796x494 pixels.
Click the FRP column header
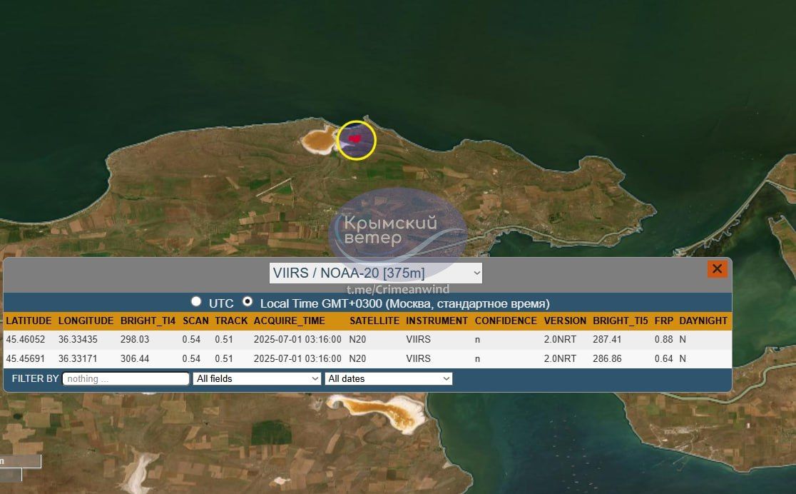tap(663, 321)
